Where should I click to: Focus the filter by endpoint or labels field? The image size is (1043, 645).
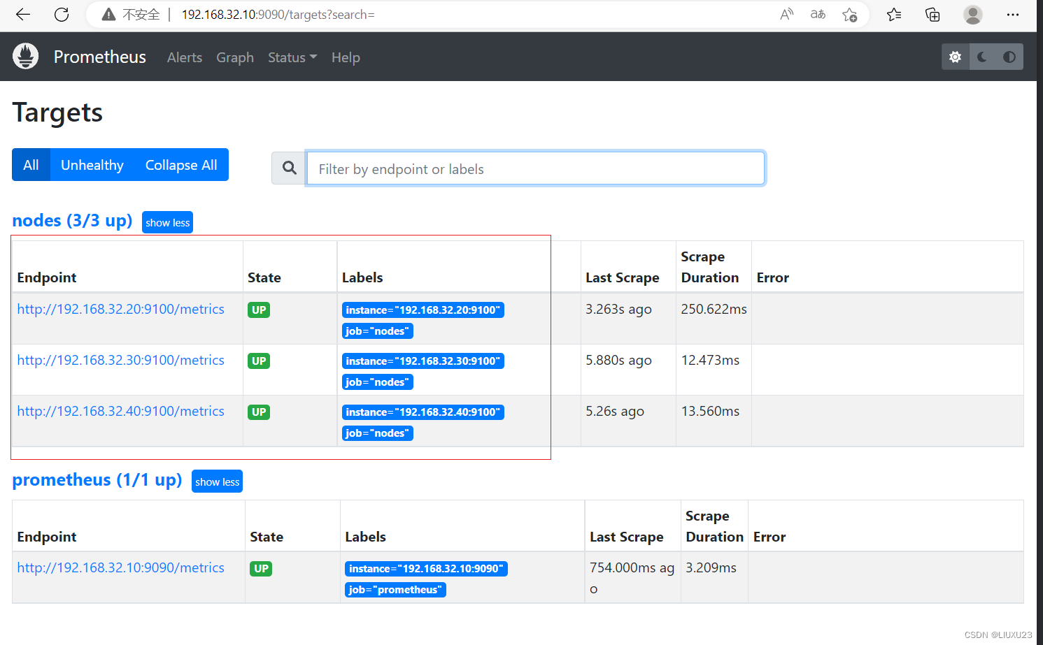coord(535,168)
